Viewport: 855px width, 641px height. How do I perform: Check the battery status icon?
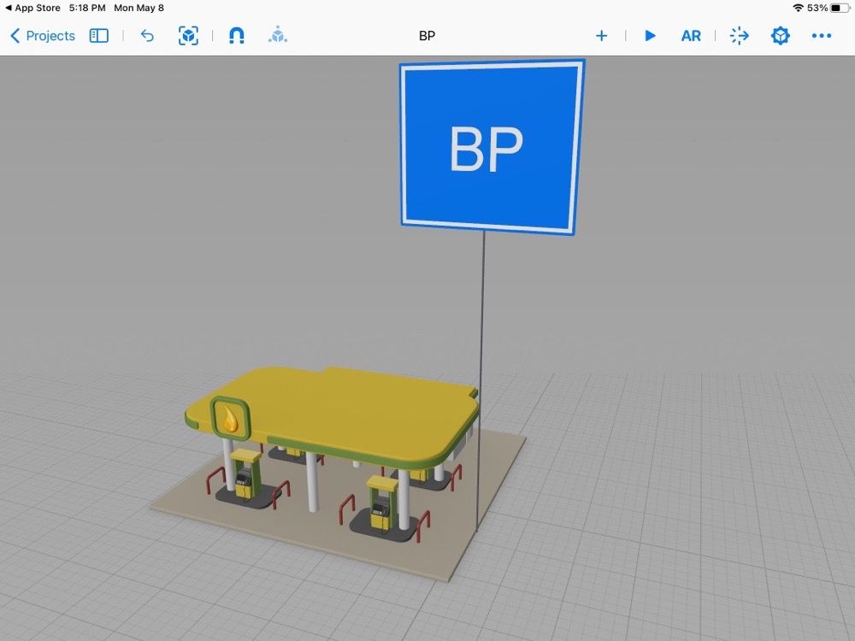[x=840, y=9]
